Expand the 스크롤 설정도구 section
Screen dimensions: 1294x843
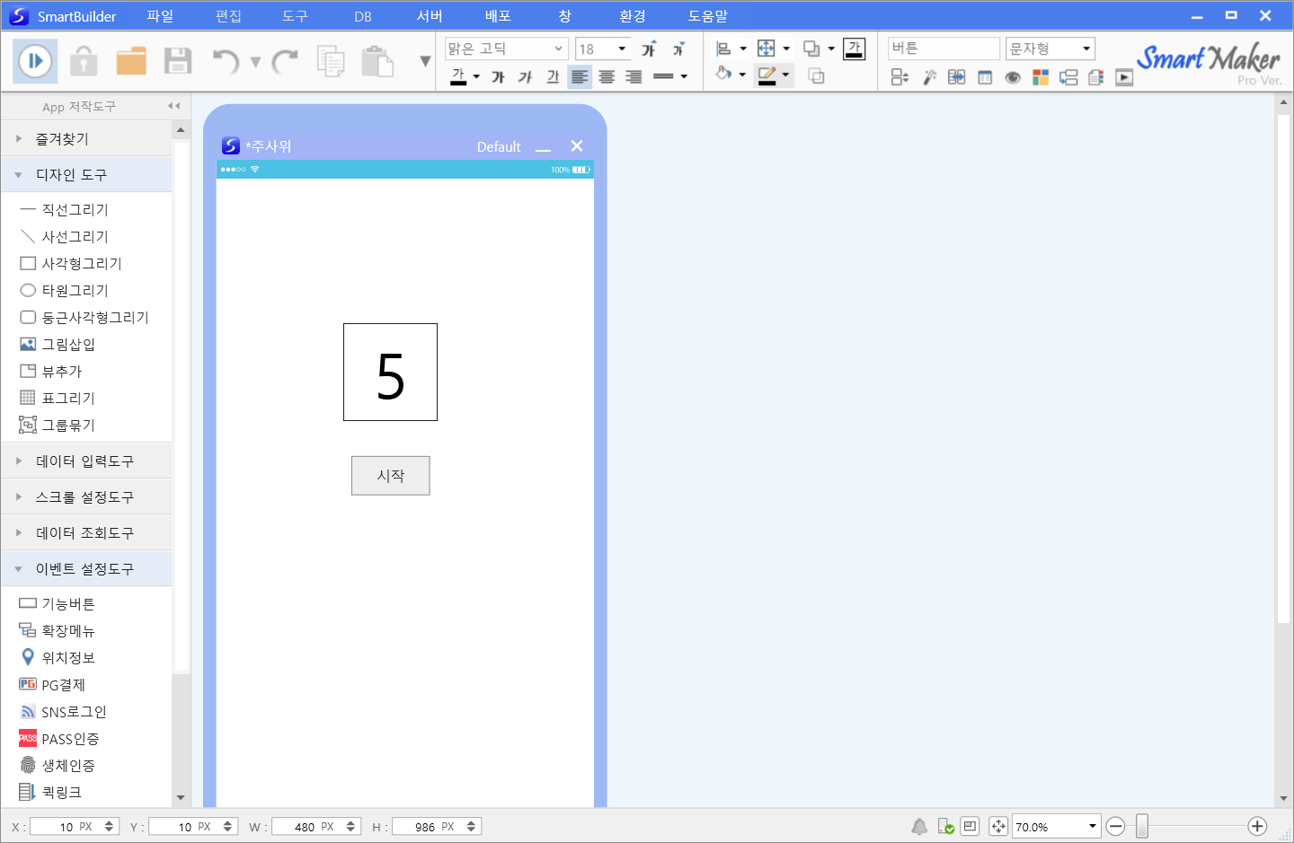click(86, 496)
